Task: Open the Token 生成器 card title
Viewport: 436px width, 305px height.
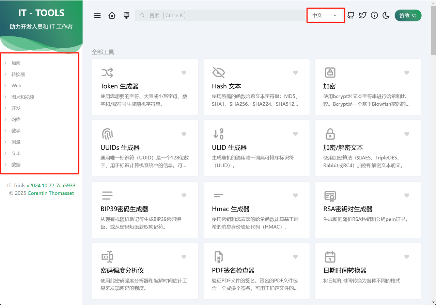Action: click(120, 86)
